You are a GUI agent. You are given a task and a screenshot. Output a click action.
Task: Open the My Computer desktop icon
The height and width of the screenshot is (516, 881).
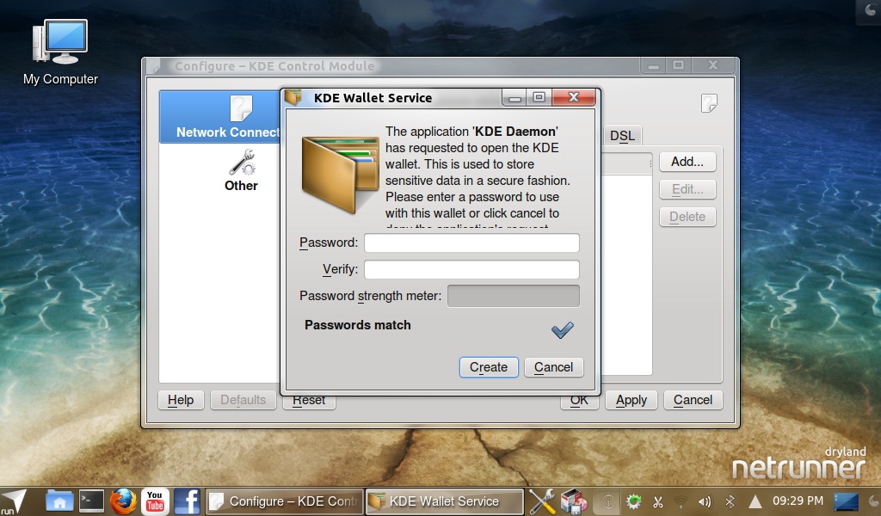60,52
